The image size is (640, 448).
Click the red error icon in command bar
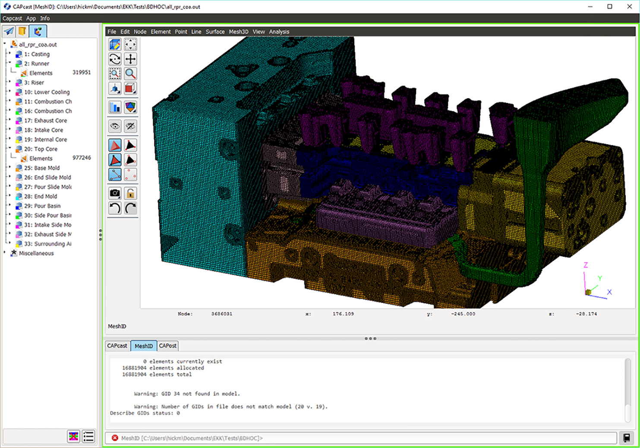click(x=115, y=438)
